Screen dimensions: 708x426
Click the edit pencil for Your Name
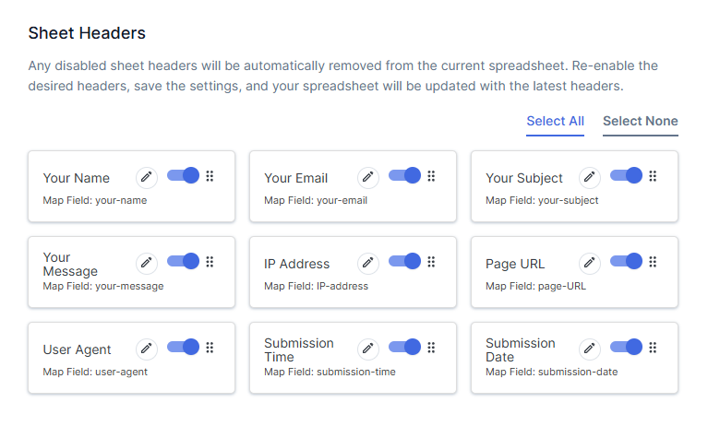click(x=146, y=177)
